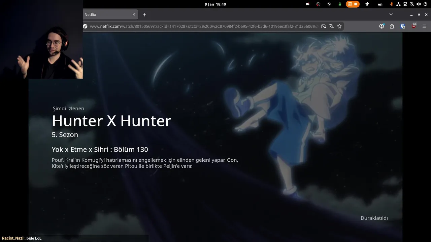
Task: Open screen cast sharing indicator
Action: coord(350,4)
